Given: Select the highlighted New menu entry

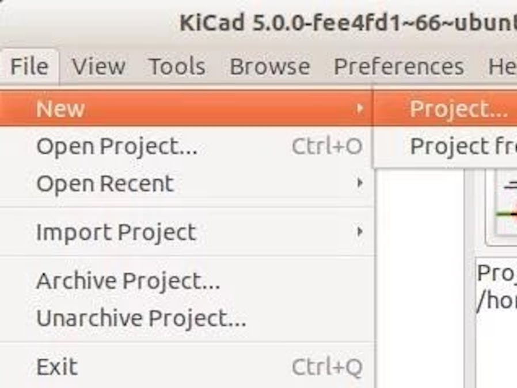Looking at the screenshot, I should pyautogui.click(x=60, y=108).
